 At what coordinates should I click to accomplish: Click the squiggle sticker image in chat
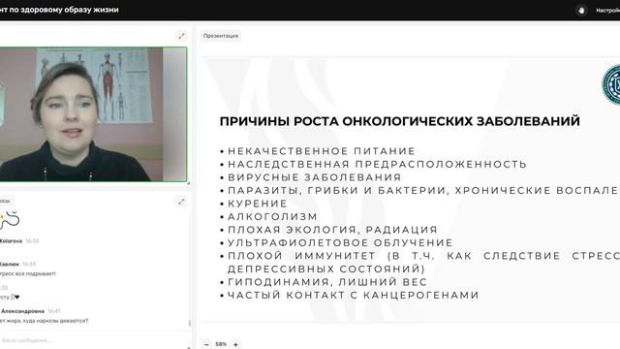pos(10,220)
